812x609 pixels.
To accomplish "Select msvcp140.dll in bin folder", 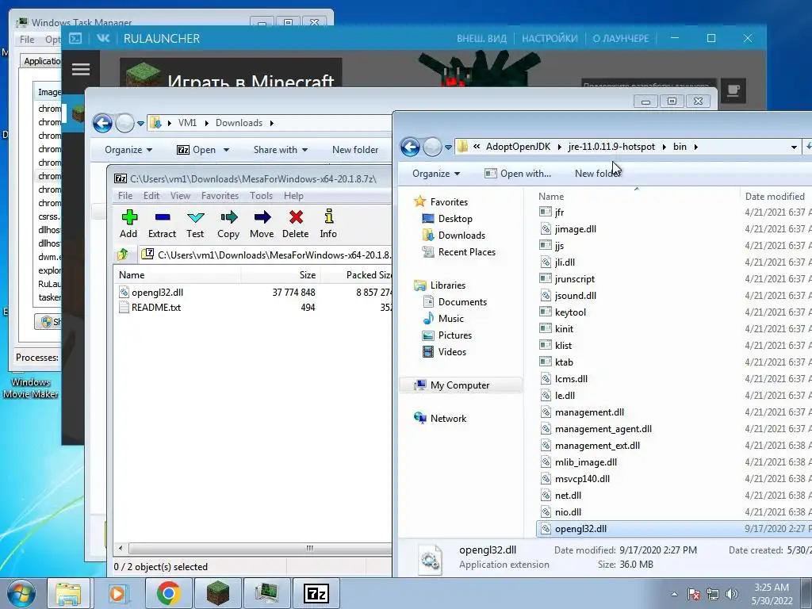I will 582,479.
